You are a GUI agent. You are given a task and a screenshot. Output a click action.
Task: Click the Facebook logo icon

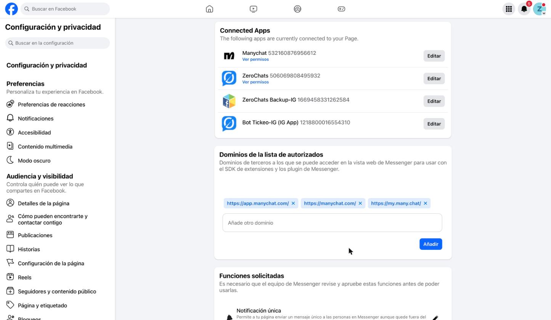pos(11,9)
